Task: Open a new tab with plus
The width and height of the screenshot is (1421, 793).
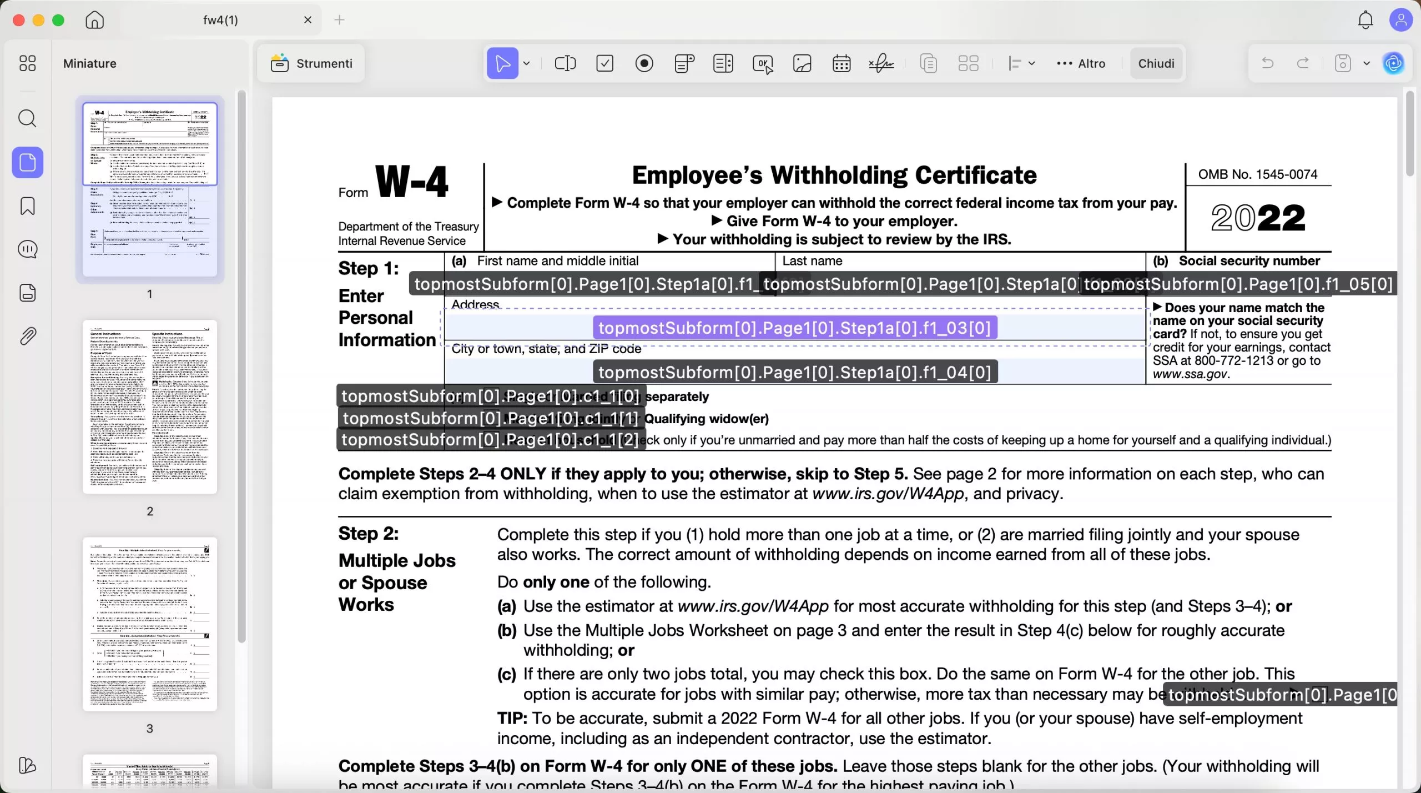Action: (340, 20)
